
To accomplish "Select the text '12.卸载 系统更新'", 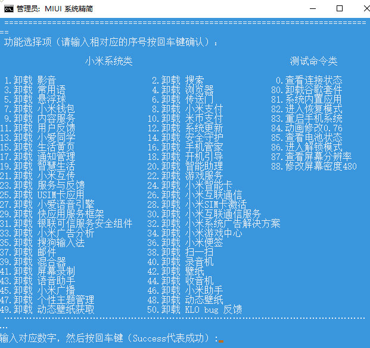I will click(185, 128).
